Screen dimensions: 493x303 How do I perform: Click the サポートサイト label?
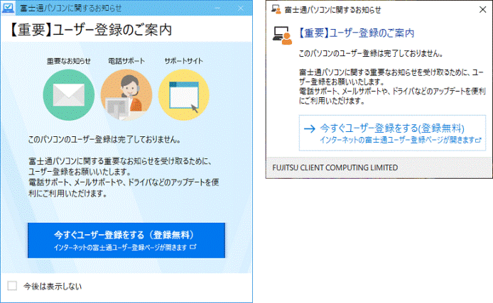[183, 61]
